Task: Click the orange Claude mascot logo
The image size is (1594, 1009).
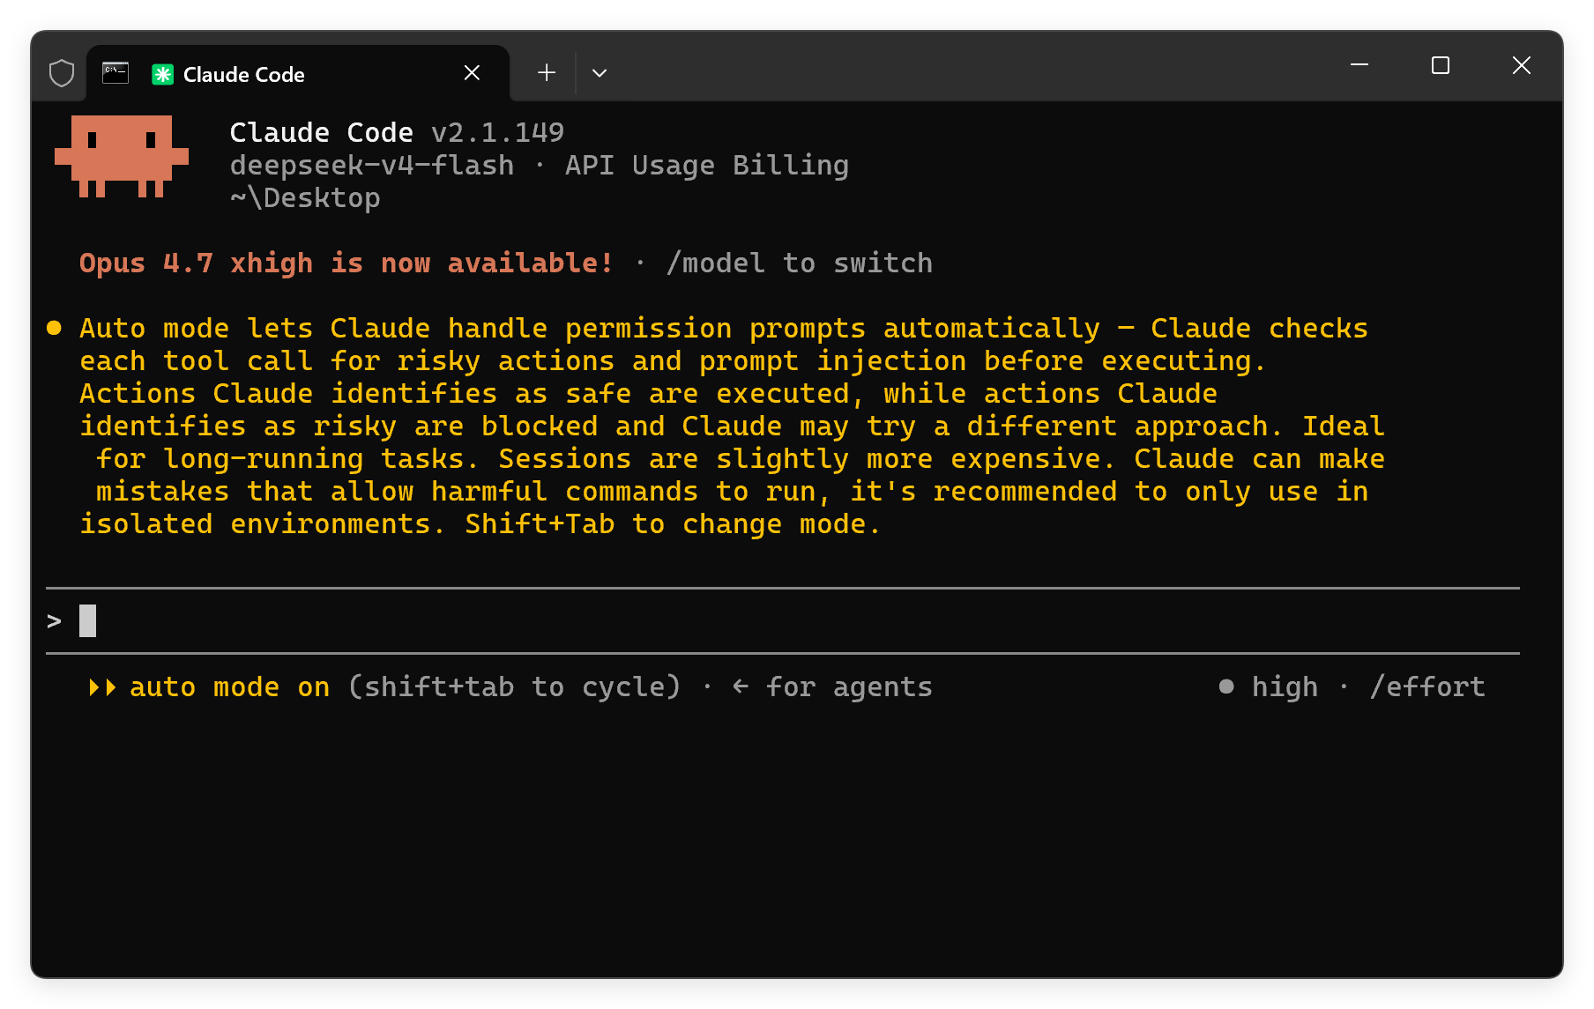Action: pos(122,156)
